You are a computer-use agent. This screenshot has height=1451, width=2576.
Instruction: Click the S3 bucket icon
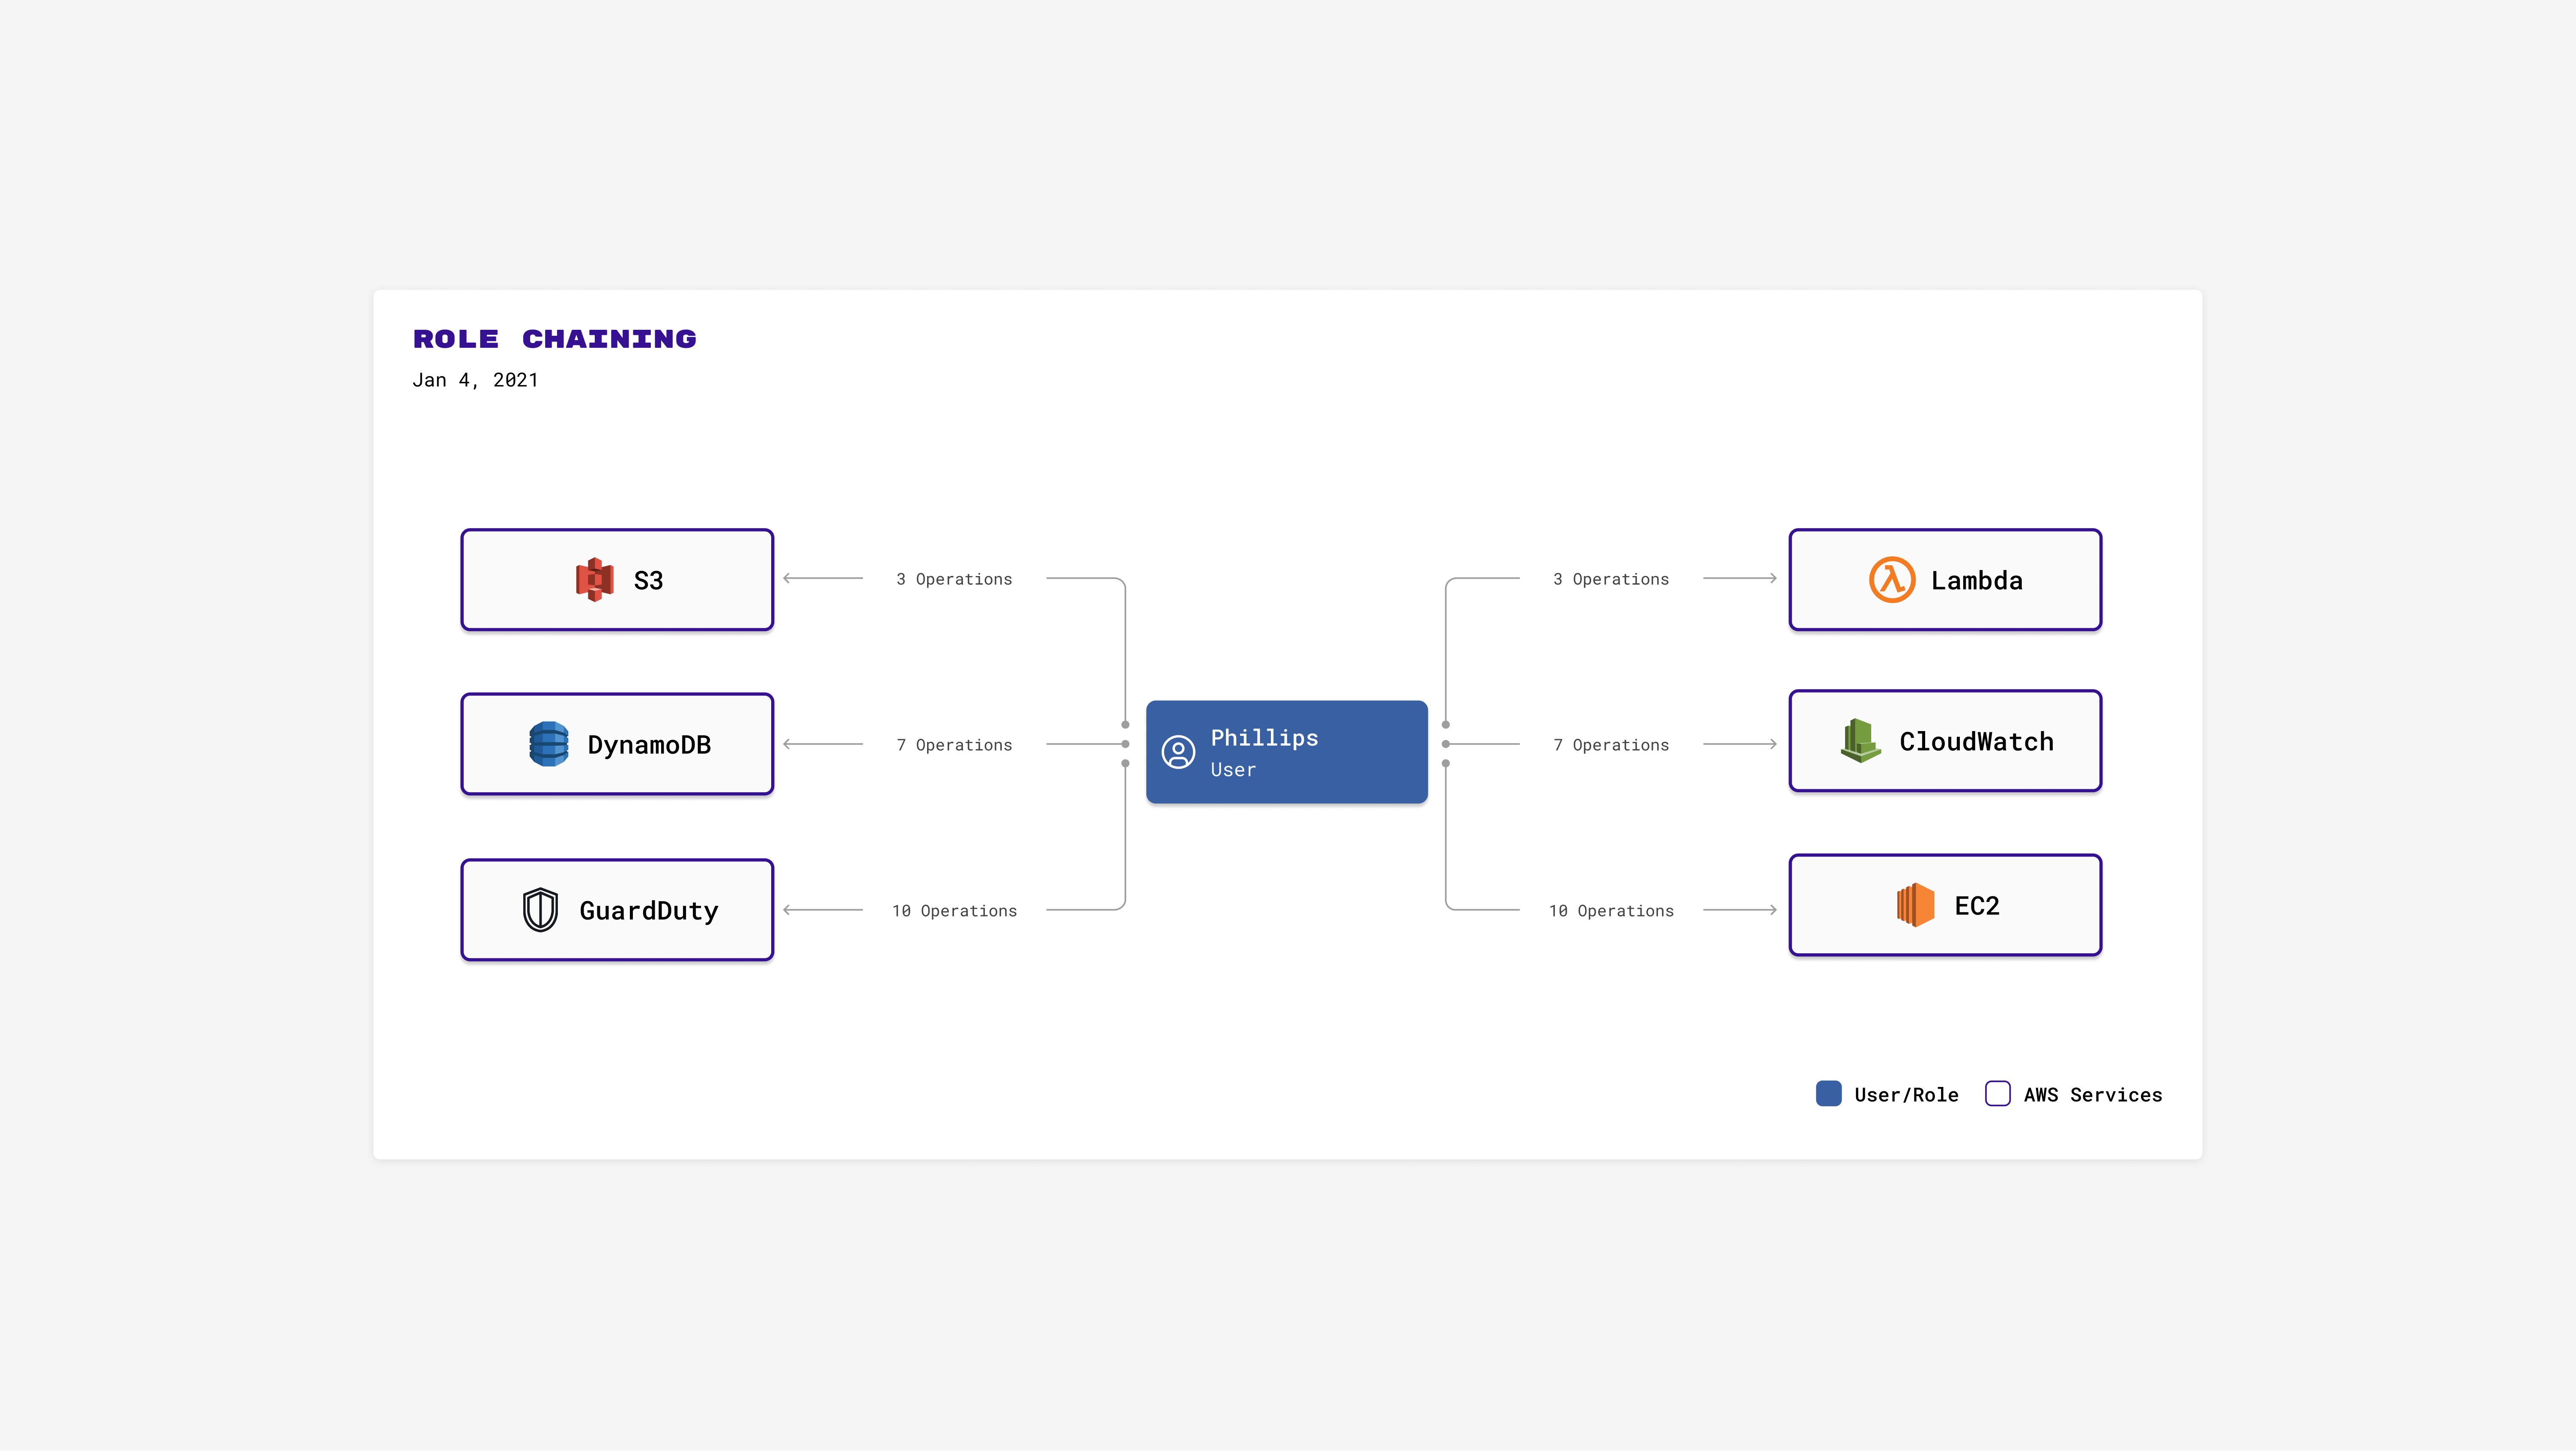pos(594,579)
